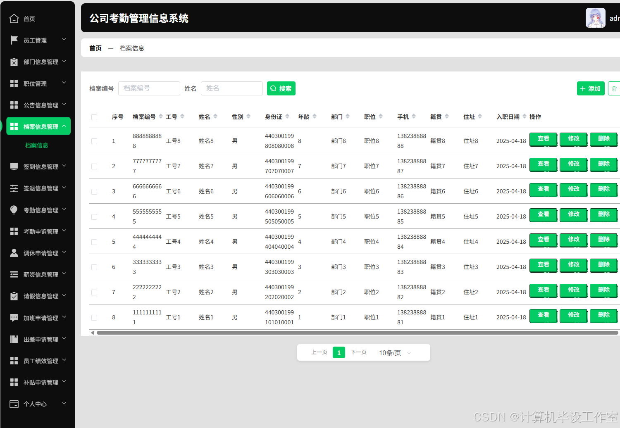Click the grid icon beside 考勤申诉管理

(14, 231)
